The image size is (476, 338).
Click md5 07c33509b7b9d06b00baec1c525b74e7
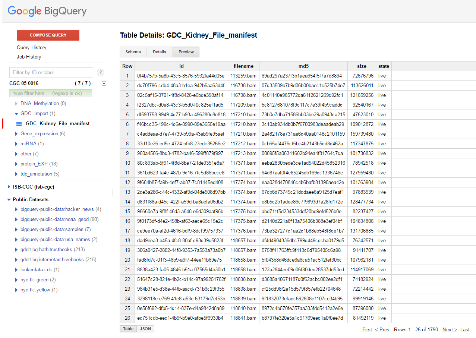(303, 86)
